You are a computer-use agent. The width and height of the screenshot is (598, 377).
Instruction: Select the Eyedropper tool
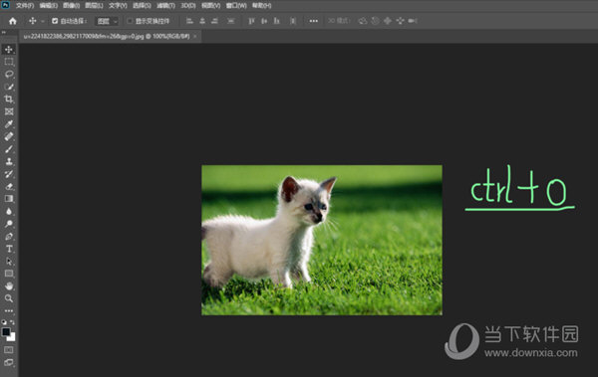9,123
